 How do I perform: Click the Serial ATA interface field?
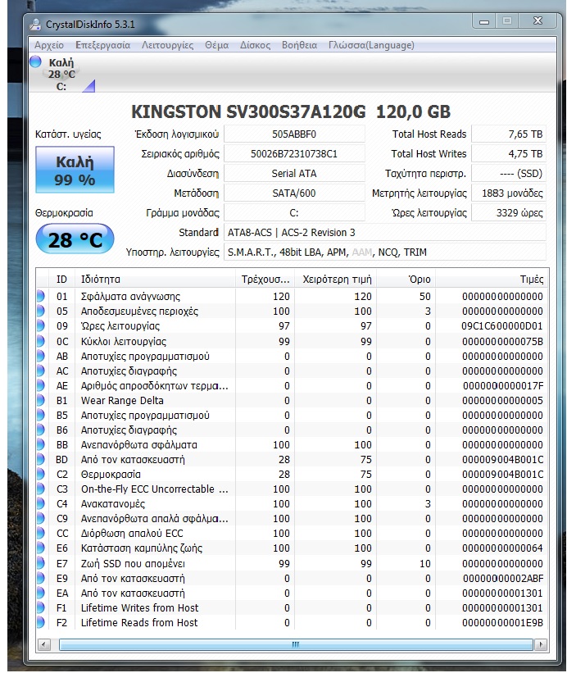pos(294,174)
